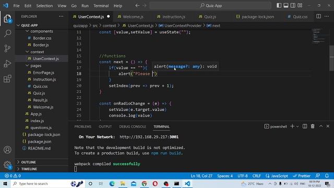Open Source Control view
Screen dimensions: 334x188
(x=7, y=49)
